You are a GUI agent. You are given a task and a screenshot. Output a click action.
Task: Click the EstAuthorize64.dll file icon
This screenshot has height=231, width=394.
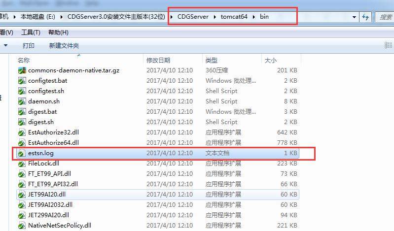pyautogui.click(x=22, y=143)
